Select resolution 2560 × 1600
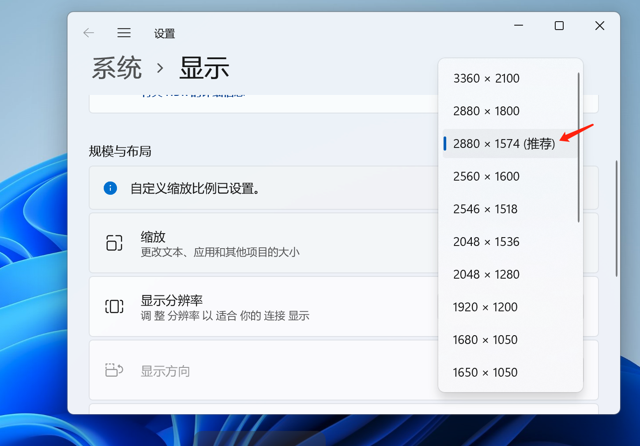This screenshot has height=446, width=640. click(x=510, y=177)
